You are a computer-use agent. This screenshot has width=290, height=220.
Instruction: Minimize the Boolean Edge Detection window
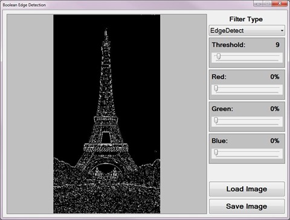coord(259,4)
